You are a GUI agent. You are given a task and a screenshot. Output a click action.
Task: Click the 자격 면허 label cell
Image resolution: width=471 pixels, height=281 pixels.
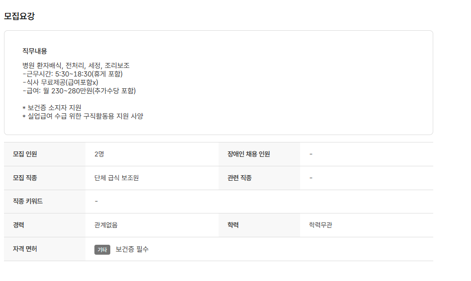[x=25, y=249]
